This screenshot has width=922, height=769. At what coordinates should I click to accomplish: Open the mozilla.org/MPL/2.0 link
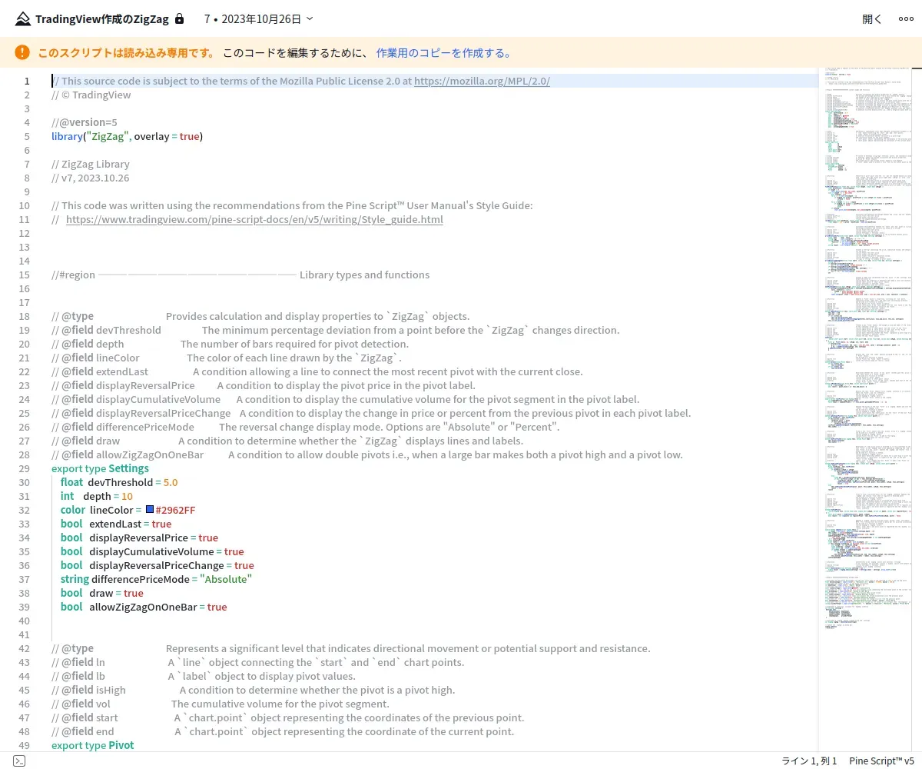click(482, 81)
